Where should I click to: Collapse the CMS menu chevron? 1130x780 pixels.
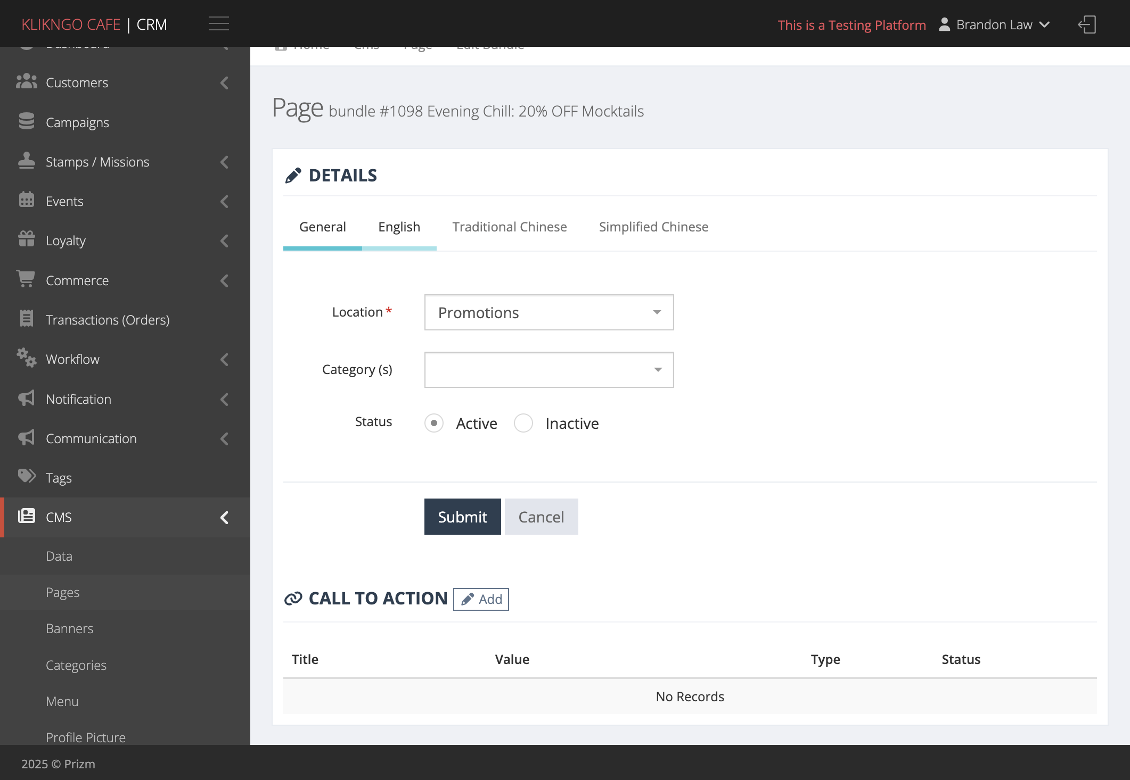[225, 518]
